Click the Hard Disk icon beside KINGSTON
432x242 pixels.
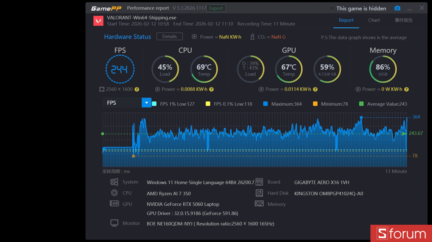(259, 193)
